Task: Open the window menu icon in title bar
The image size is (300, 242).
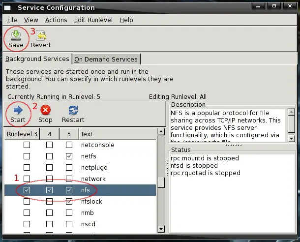Action: [x=8, y=7]
